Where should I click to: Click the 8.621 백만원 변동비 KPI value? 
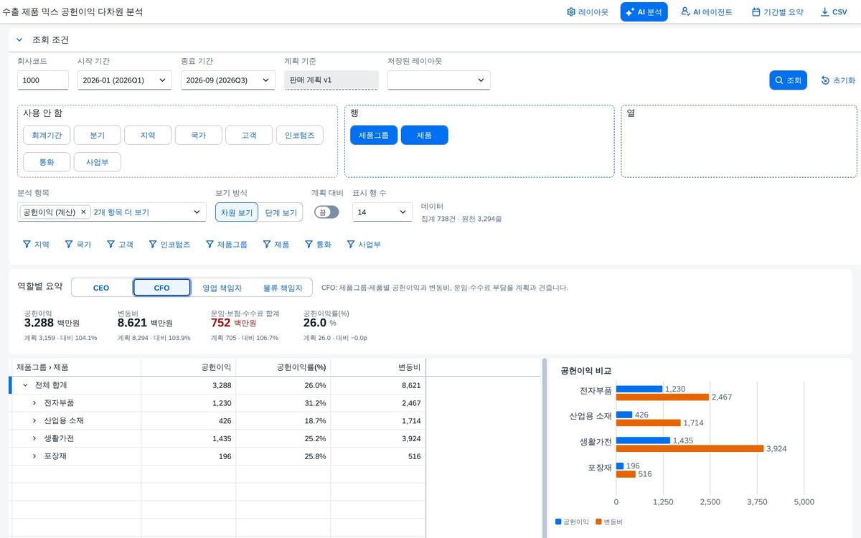click(x=145, y=323)
